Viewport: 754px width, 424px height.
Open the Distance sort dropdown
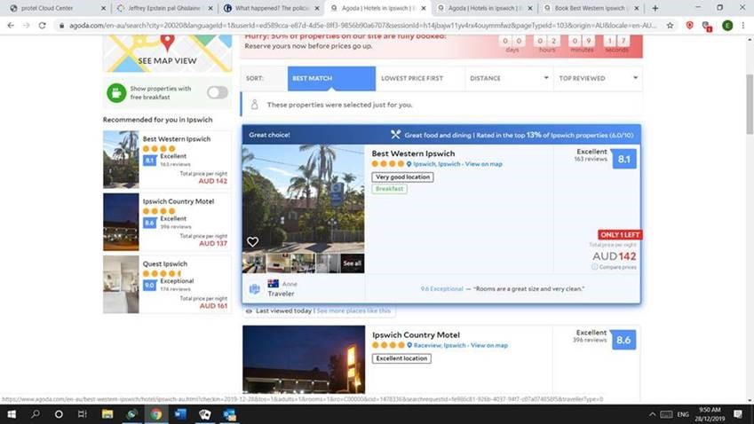coord(508,78)
